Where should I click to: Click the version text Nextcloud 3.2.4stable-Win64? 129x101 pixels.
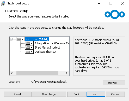click(x=97, y=42)
